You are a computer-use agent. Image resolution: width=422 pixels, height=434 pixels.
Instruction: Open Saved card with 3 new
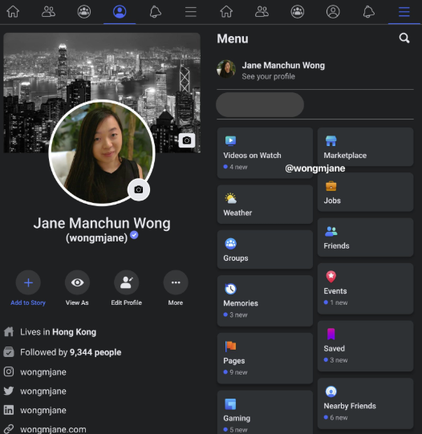click(365, 346)
